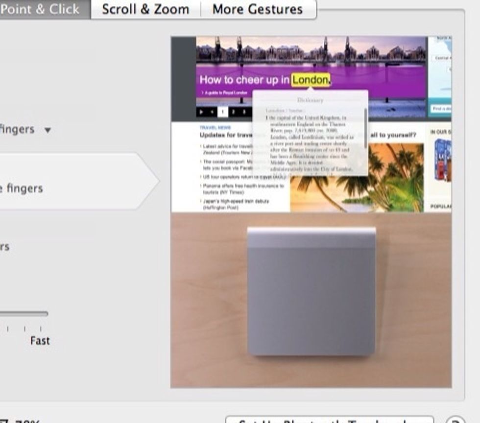Screen dimensions: 480x423
Task: Select page 2 in banner carousel
Action: point(233,112)
